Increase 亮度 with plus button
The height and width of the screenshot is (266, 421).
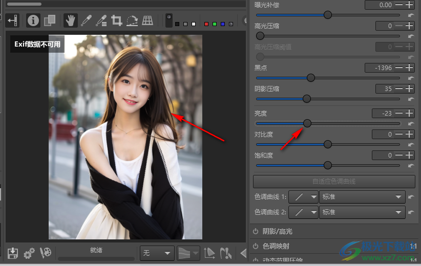(409, 113)
